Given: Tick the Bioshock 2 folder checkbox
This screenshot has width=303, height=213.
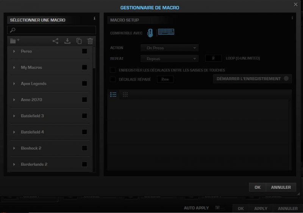Looking at the screenshot, I should tap(84, 148).
